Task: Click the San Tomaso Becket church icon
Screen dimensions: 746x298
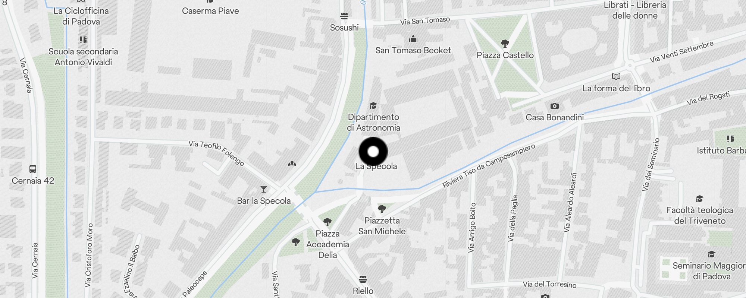Action: (x=413, y=39)
